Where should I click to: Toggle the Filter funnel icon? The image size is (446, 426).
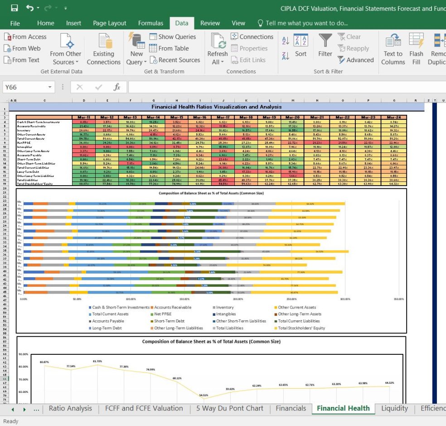coord(325,40)
